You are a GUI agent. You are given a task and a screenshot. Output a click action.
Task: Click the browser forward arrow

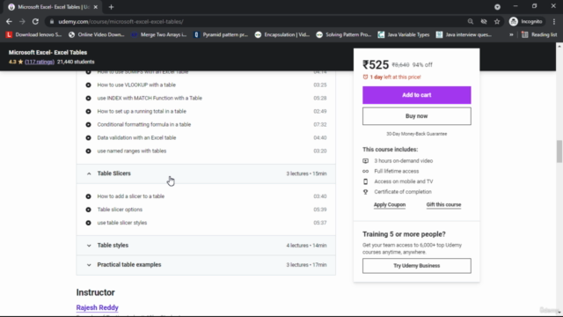click(x=22, y=21)
